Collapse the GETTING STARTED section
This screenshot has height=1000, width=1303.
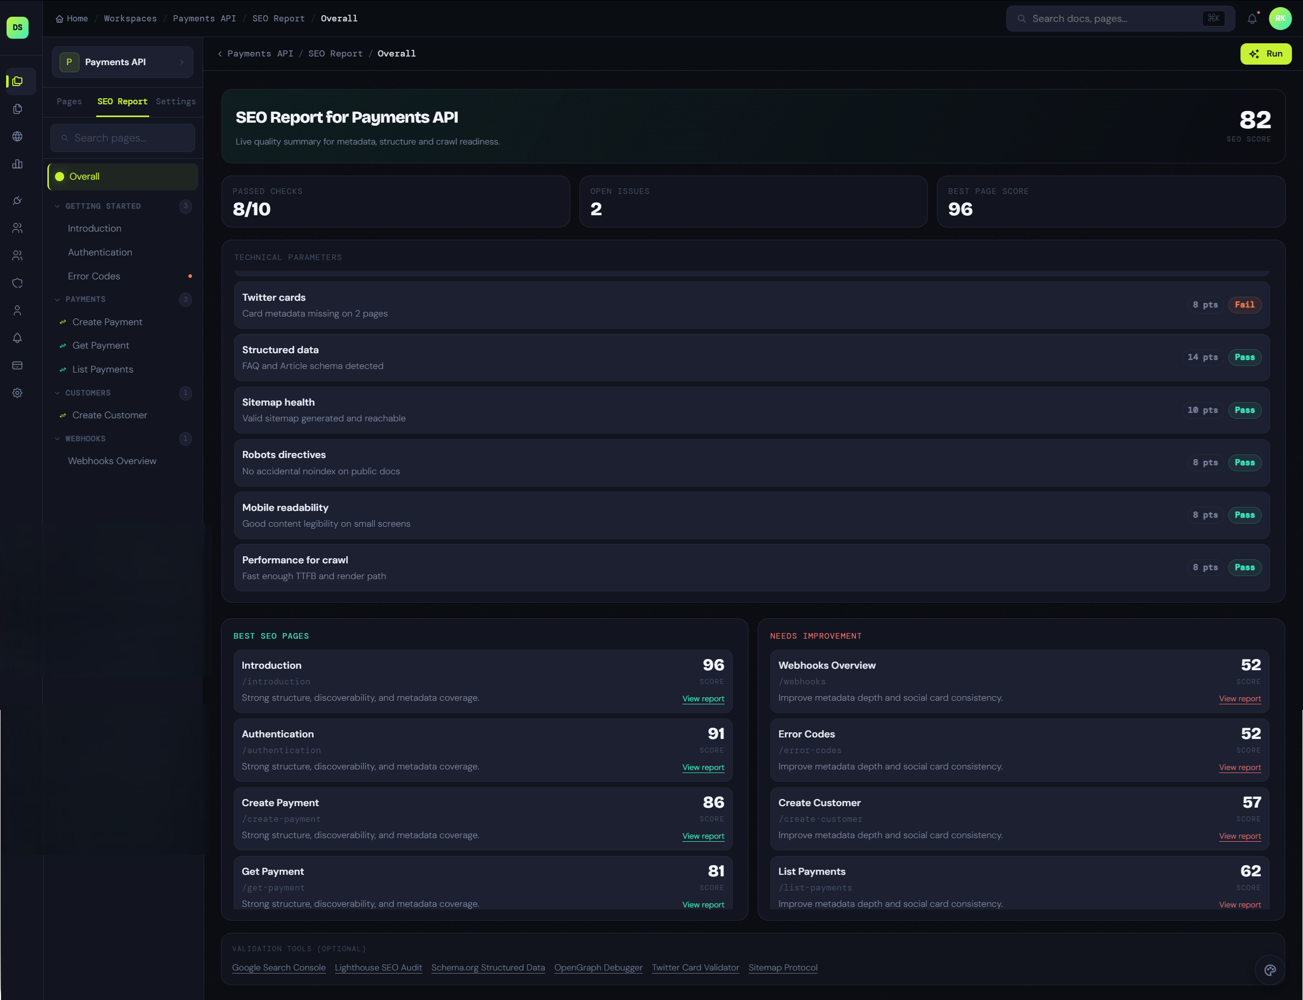[x=57, y=206]
